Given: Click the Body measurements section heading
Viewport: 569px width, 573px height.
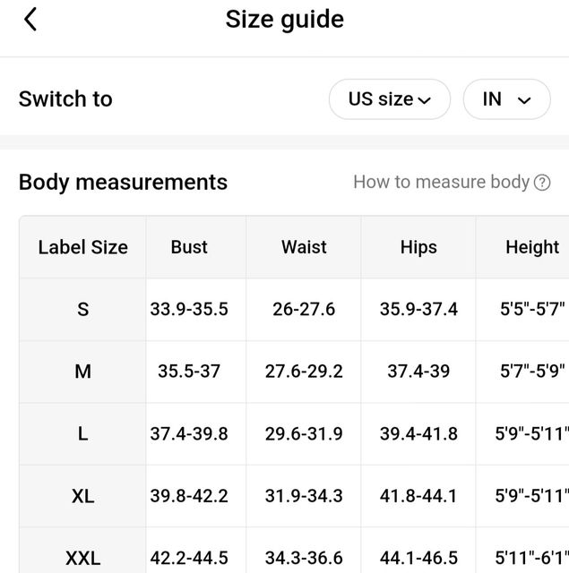Looking at the screenshot, I should [x=123, y=182].
